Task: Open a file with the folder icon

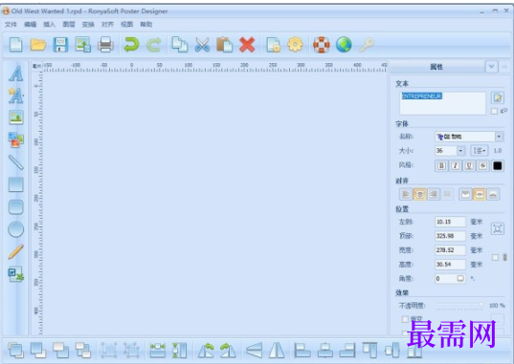Action: [x=38, y=45]
